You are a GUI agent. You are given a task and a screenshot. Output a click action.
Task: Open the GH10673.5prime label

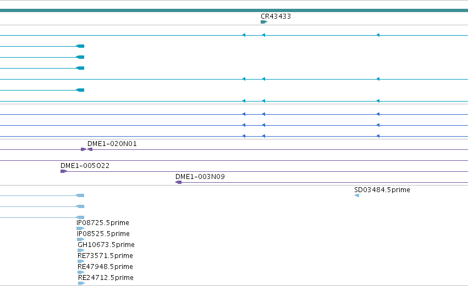point(106,245)
